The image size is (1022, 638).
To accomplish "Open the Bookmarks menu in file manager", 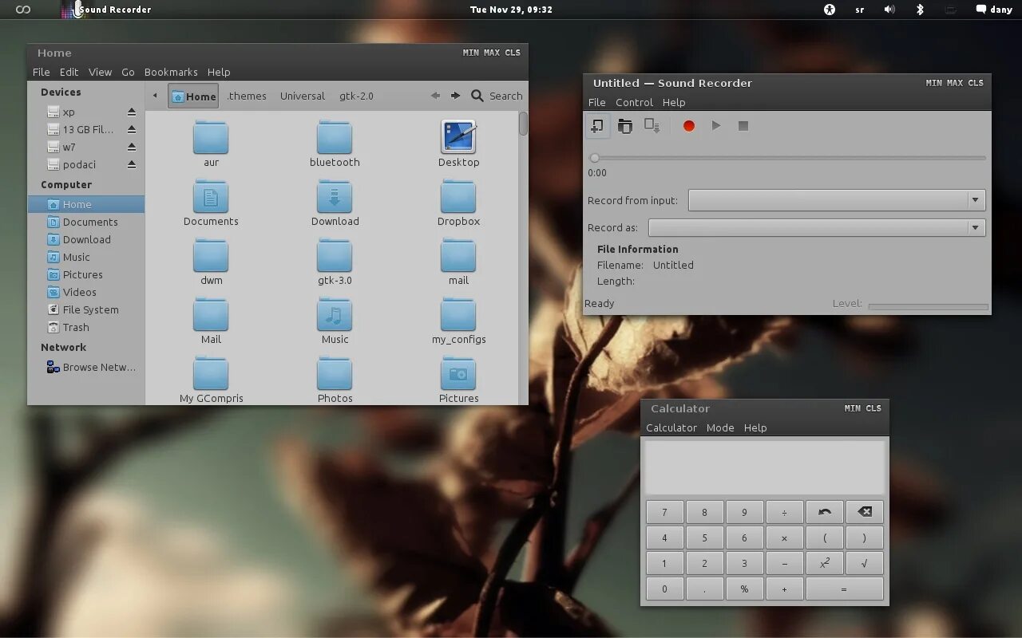I will tap(171, 72).
